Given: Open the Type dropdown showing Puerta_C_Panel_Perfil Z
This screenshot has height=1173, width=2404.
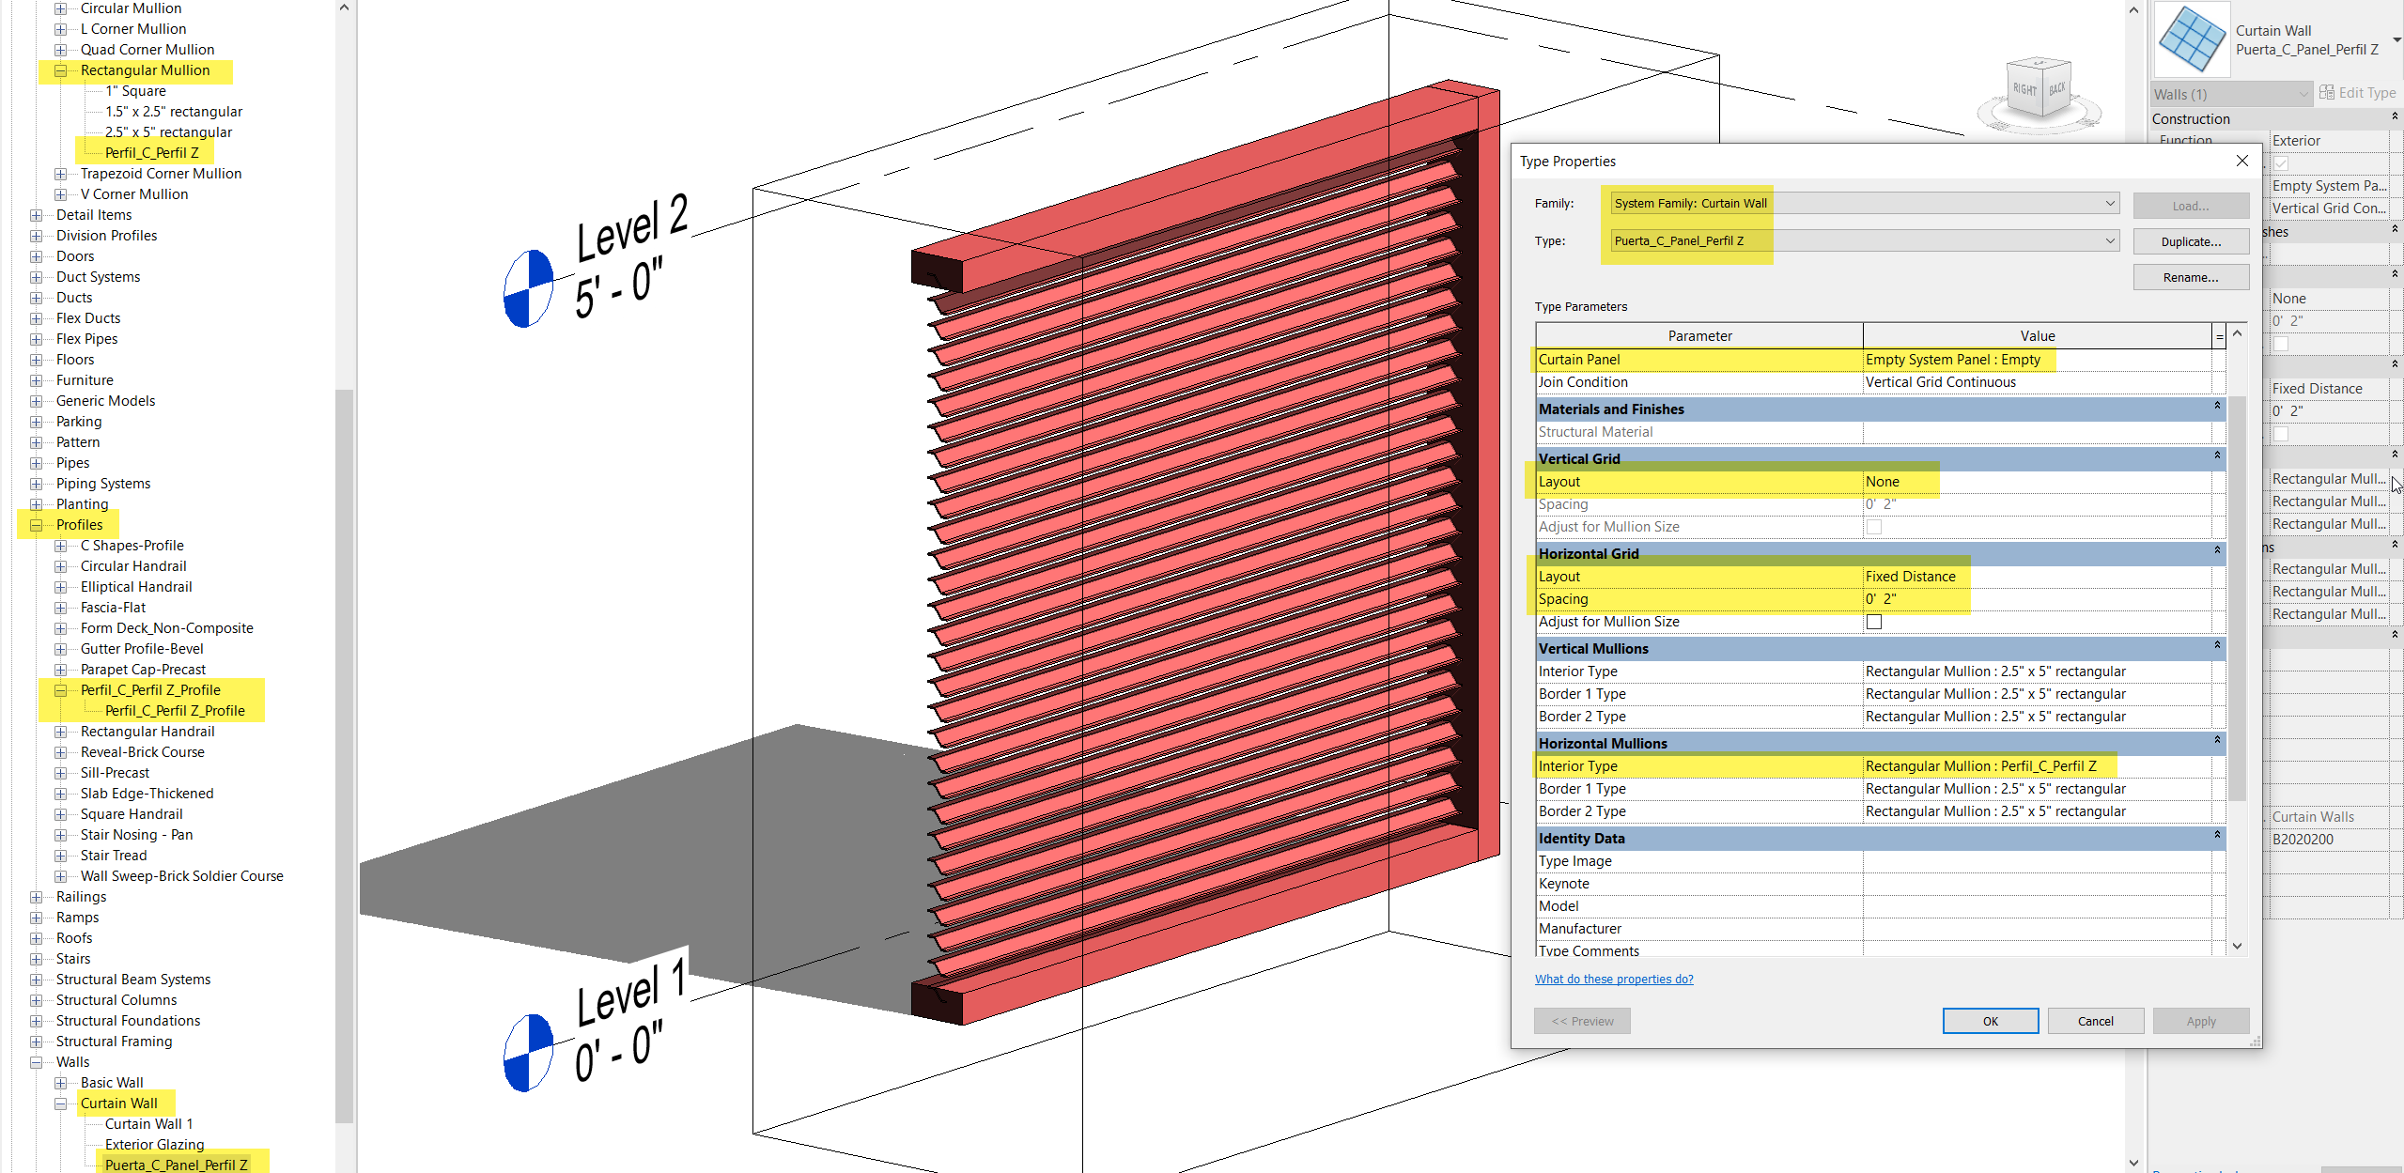Looking at the screenshot, I should pos(2110,240).
